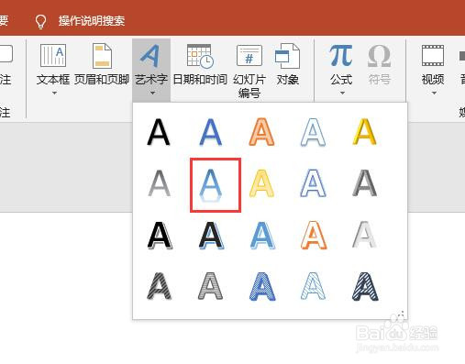Choose orange outlined WordArt style in first row
465x364 pixels.
tap(261, 132)
